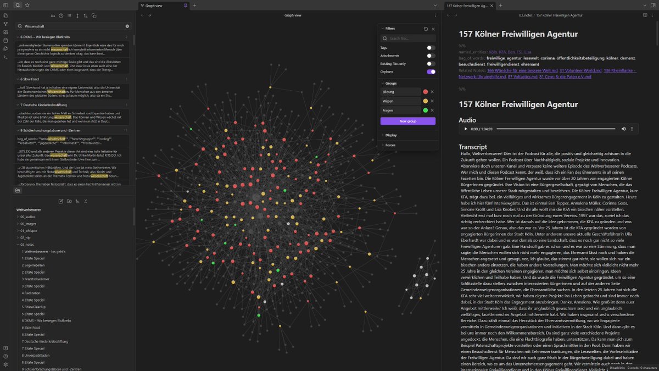Create new note in file explorer

pyautogui.click(x=61, y=201)
